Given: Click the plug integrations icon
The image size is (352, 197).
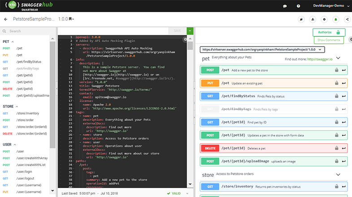Looking at the screenshot, I should coord(301,20).
